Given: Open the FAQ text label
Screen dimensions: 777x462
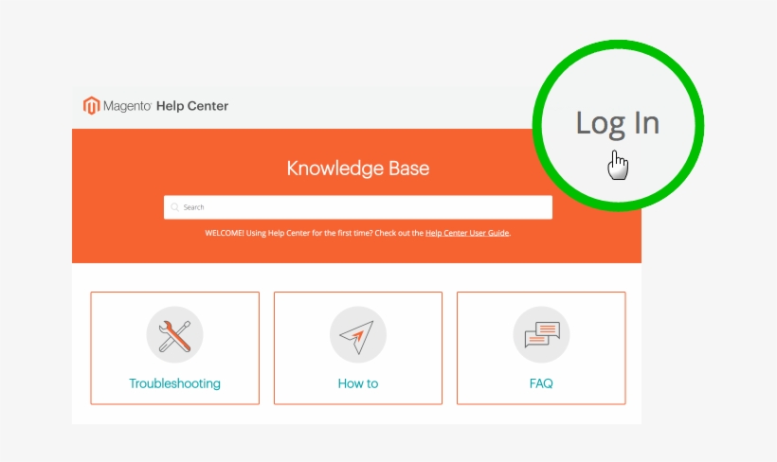Looking at the screenshot, I should [x=541, y=383].
